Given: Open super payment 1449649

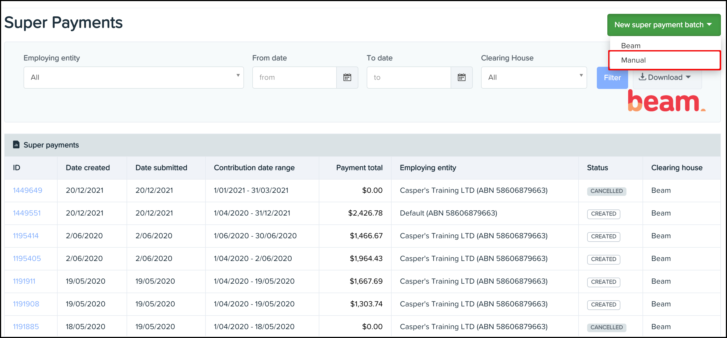Looking at the screenshot, I should pos(27,190).
